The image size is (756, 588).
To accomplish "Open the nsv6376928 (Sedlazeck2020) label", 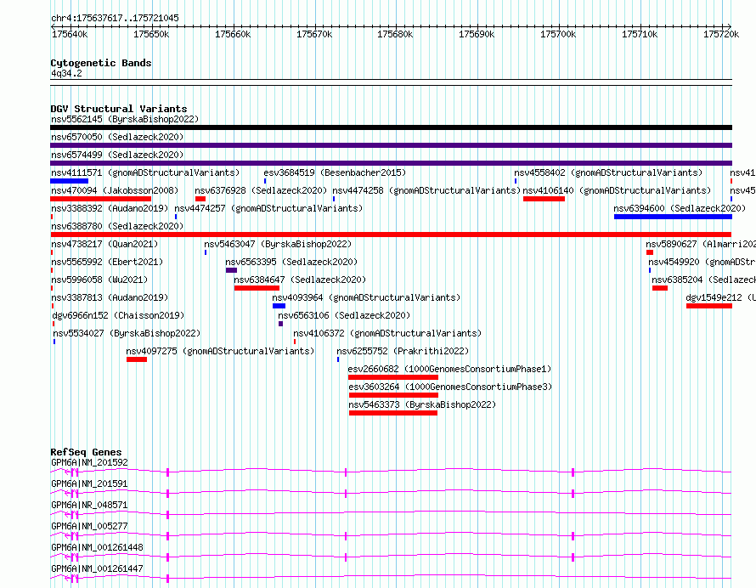I will pyautogui.click(x=261, y=190).
